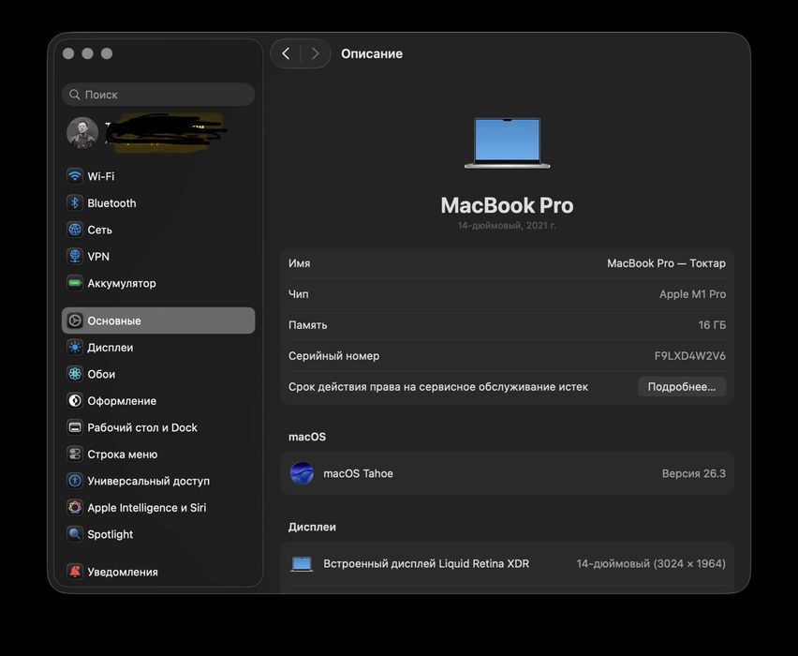Go back with the left chevron

pos(286,53)
